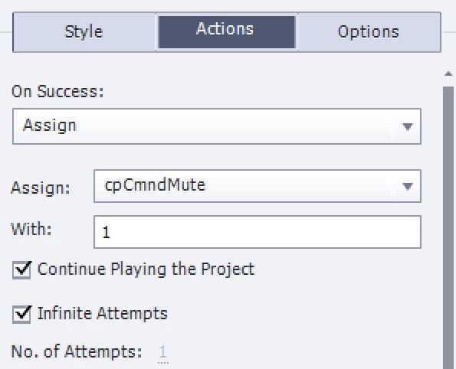
Task: Open the On Success Assign combo box
Action: 217,126
